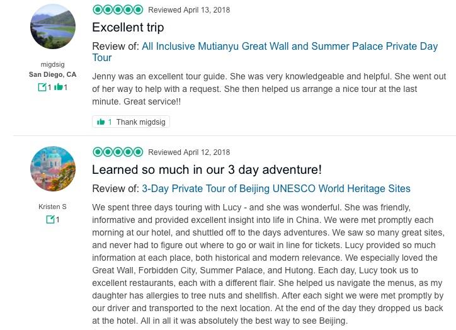Click 'Reviewed April 12, 2018' date text
This screenshot has width=456, height=330.
[189, 152]
